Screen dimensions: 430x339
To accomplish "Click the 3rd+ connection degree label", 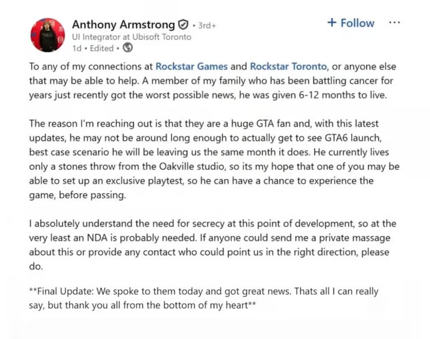I will pyautogui.click(x=207, y=26).
